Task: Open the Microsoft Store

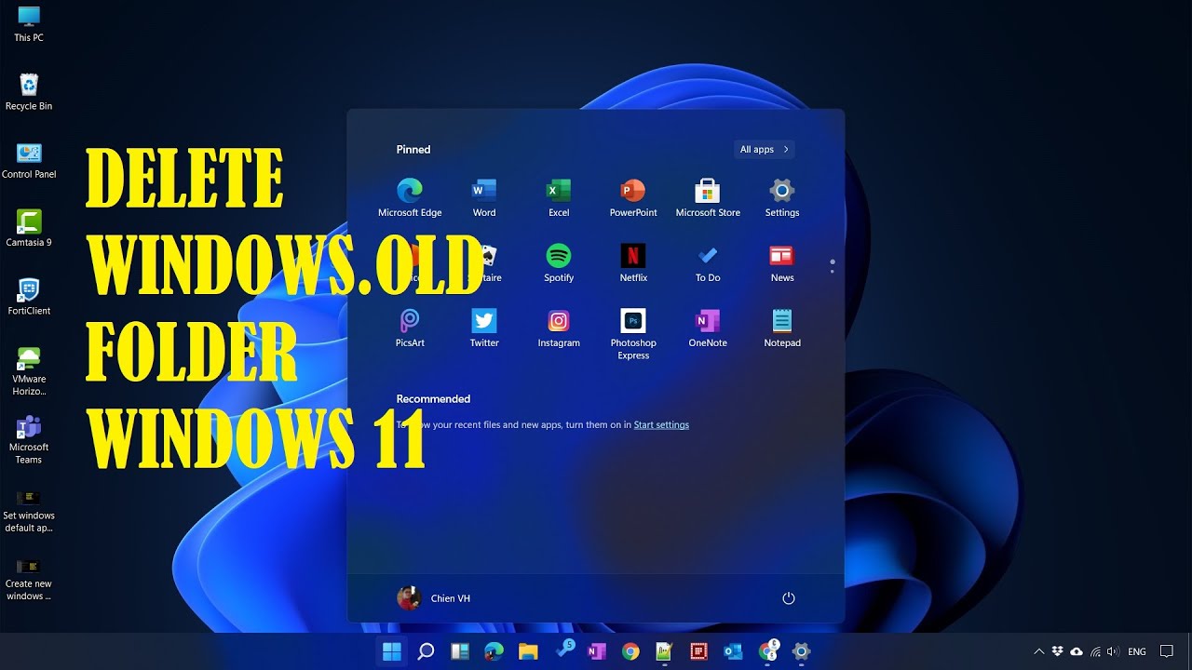Action: (x=707, y=198)
